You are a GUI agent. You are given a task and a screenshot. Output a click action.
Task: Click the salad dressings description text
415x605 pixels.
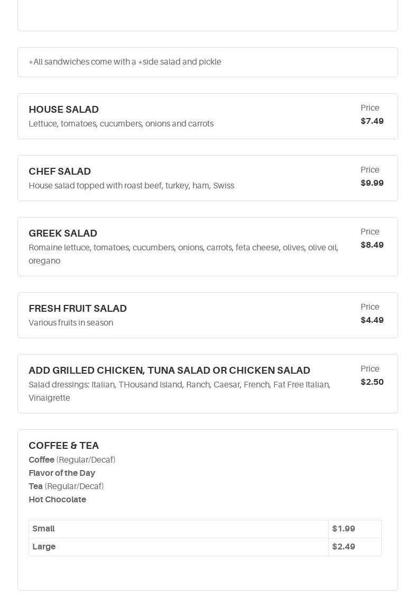(179, 391)
